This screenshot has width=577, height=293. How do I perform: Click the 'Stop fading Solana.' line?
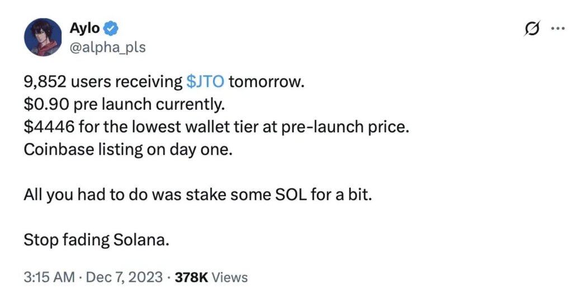[x=96, y=240]
